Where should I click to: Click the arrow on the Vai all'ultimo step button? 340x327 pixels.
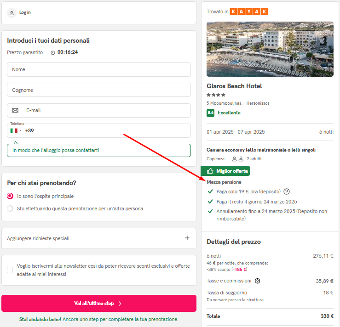120,304
